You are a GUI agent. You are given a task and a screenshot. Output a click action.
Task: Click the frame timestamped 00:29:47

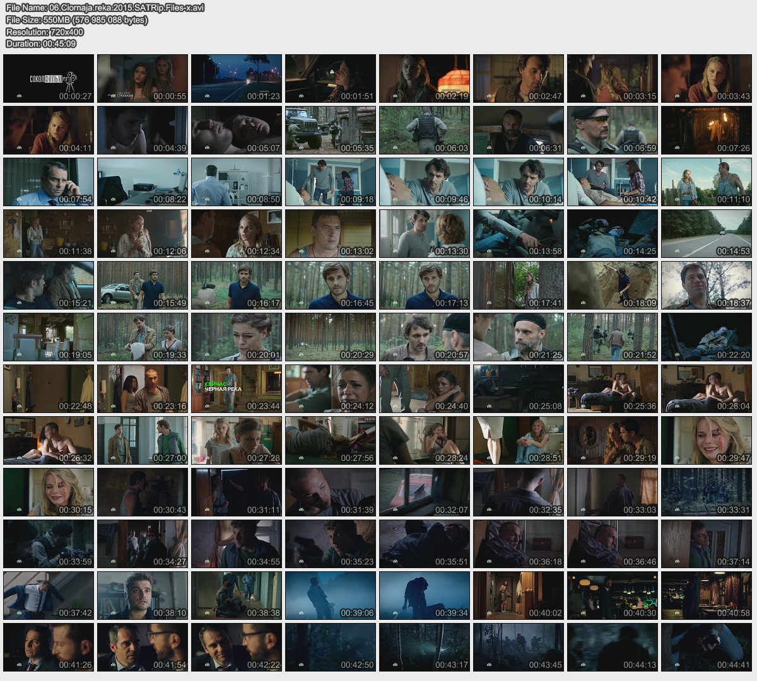707,440
